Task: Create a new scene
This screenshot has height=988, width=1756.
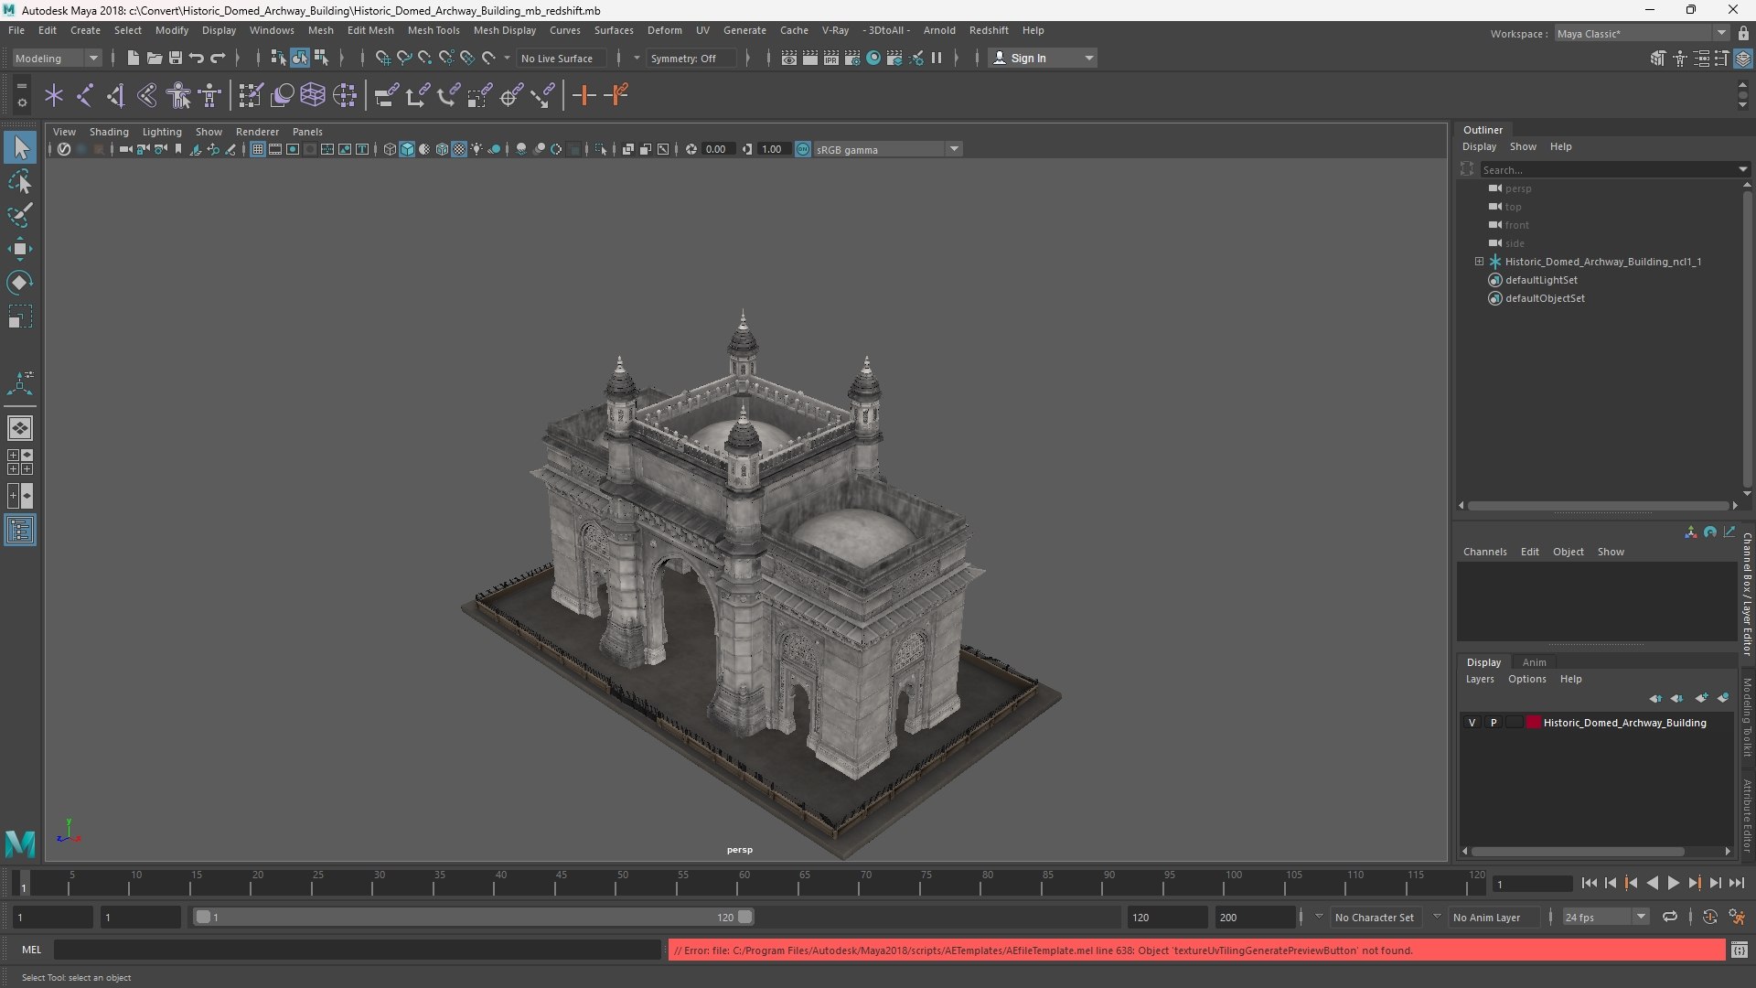Action: (x=133, y=58)
